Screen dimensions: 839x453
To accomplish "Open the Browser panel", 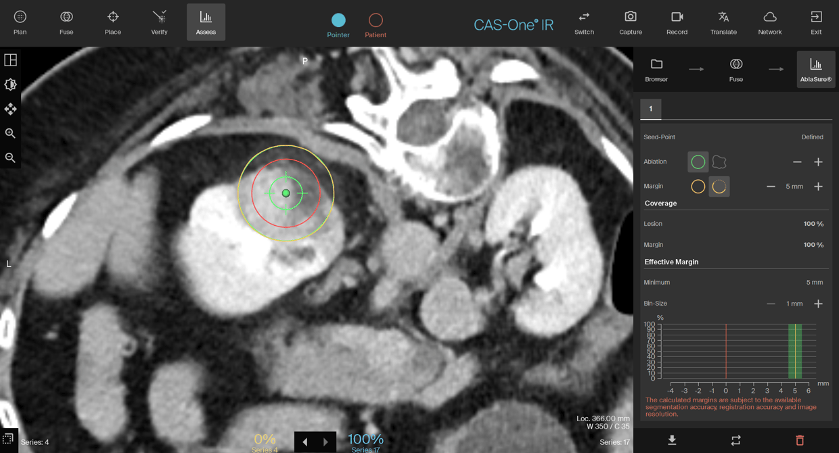I will 656,70.
